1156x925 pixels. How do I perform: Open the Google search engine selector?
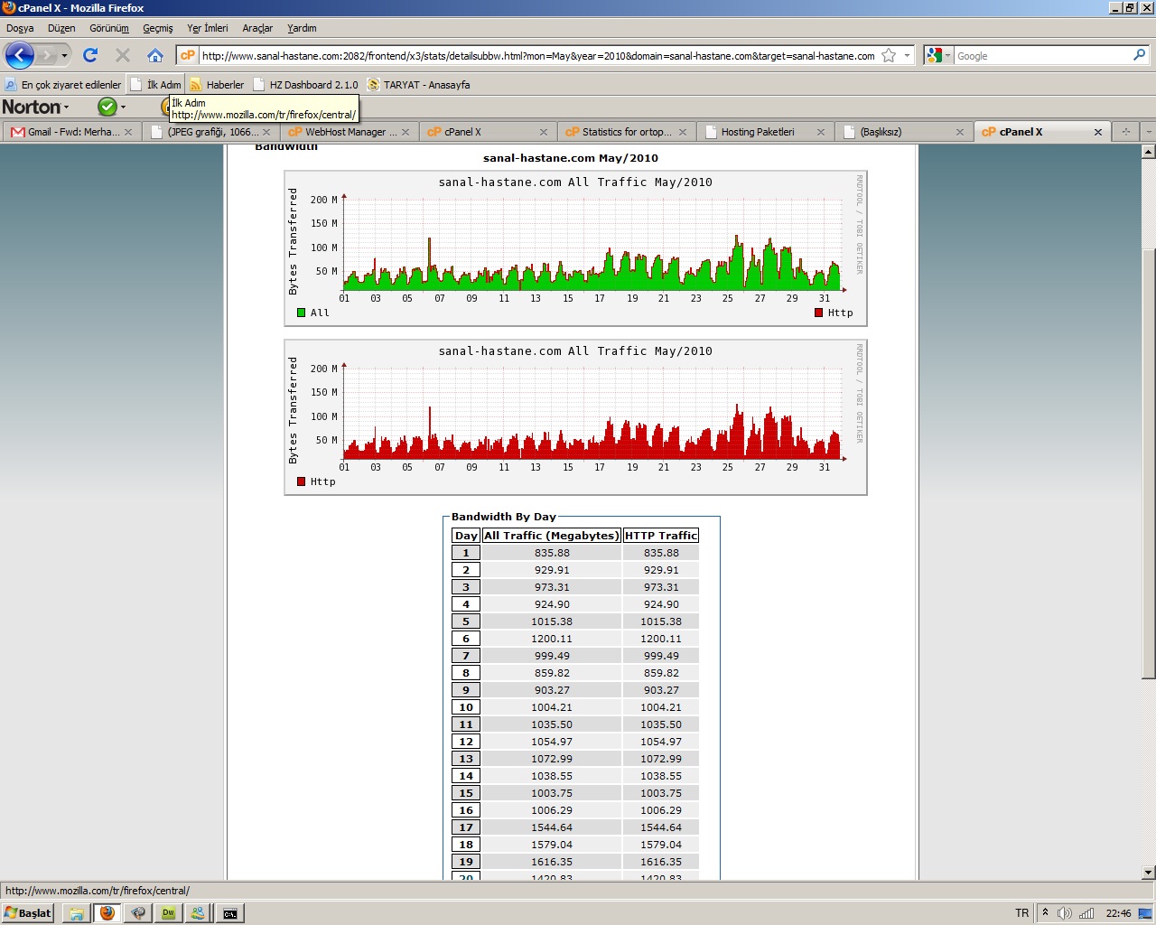pyautogui.click(x=938, y=55)
